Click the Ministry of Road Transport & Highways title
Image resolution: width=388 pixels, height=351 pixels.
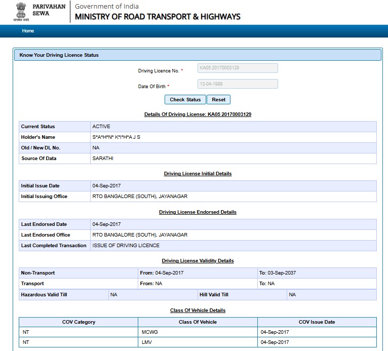click(x=158, y=17)
